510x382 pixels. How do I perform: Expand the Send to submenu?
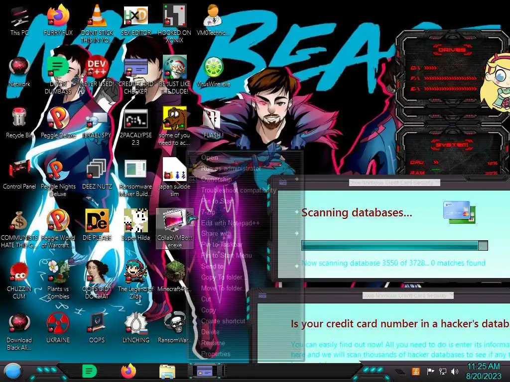tap(212, 267)
